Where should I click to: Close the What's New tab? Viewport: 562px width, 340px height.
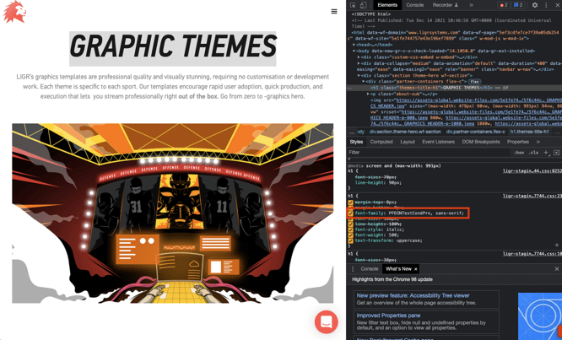[x=416, y=268]
